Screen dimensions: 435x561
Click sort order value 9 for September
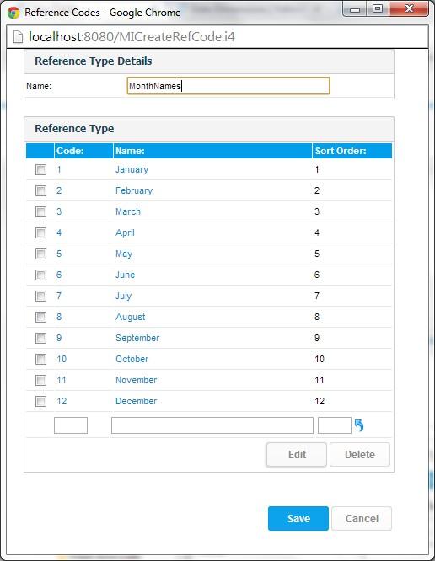pos(317,338)
